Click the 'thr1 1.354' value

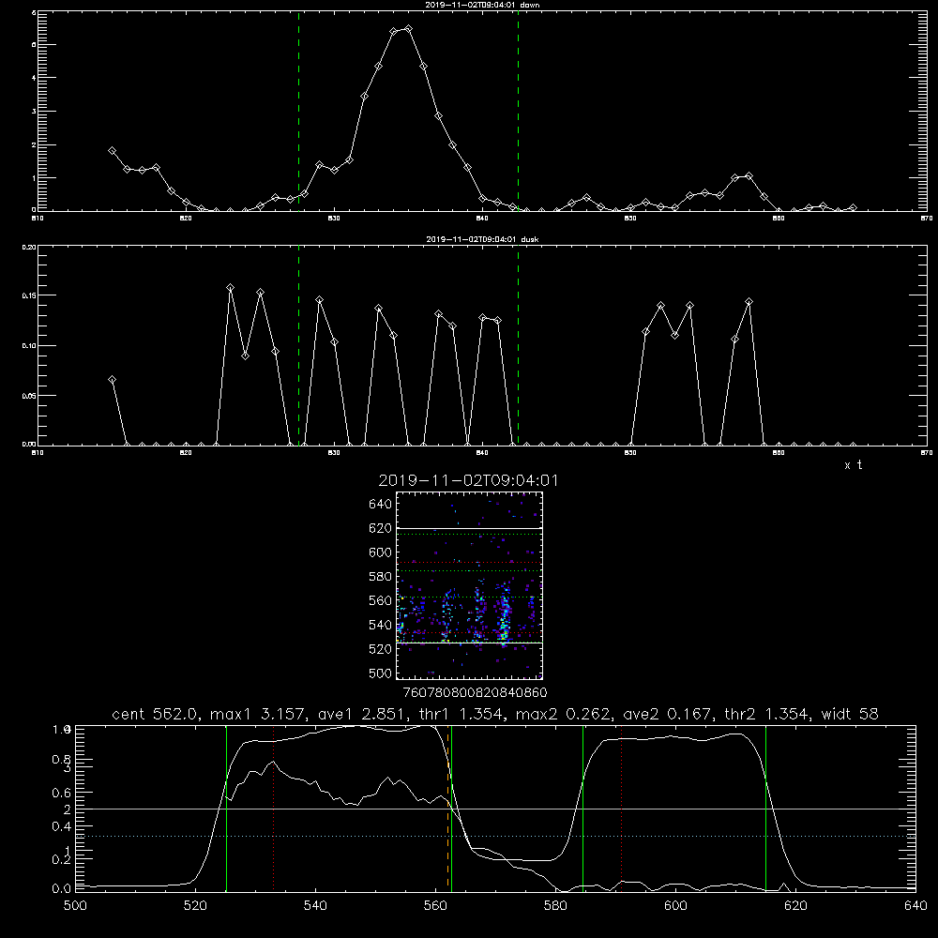pyautogui.click(x=461, y=714)
